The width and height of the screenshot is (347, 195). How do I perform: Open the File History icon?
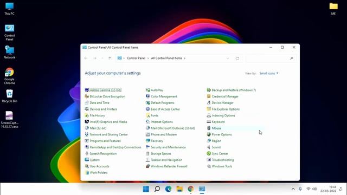87,115
